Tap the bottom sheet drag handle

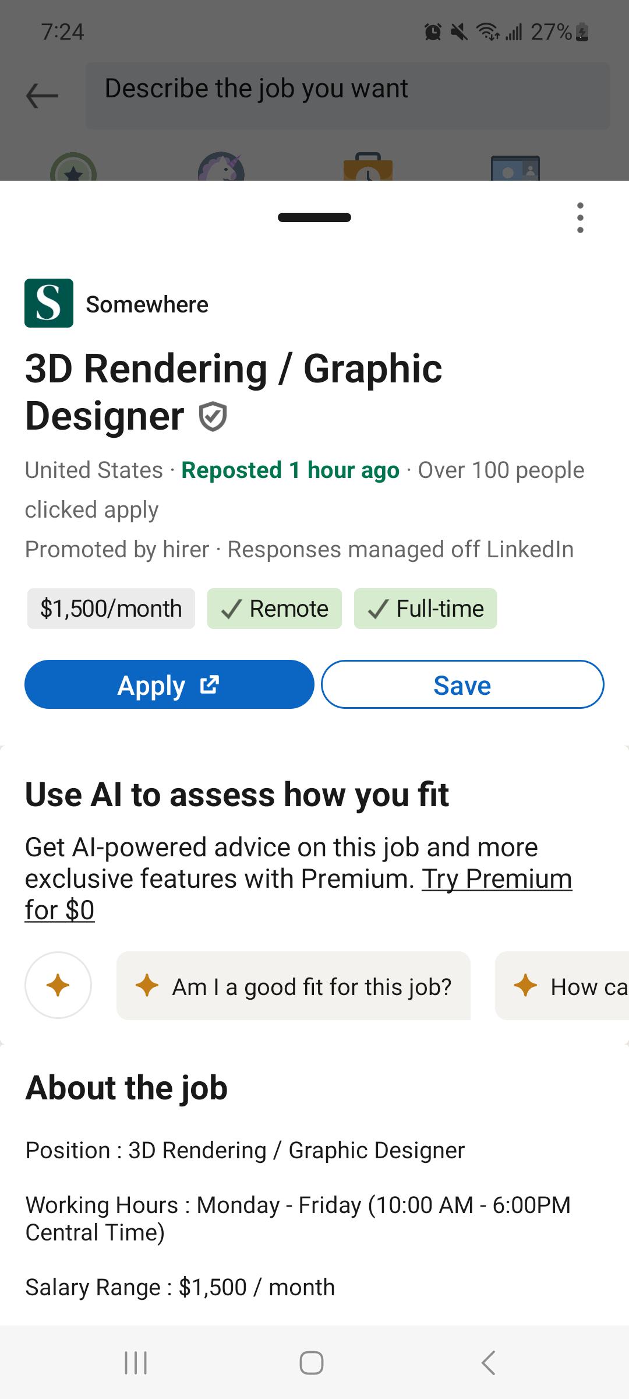tap(314, 217)
